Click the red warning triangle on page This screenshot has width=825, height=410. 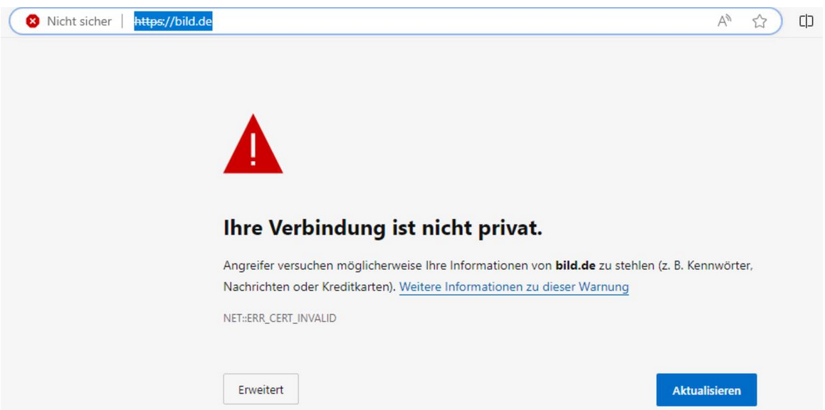(x=253, y=146)
